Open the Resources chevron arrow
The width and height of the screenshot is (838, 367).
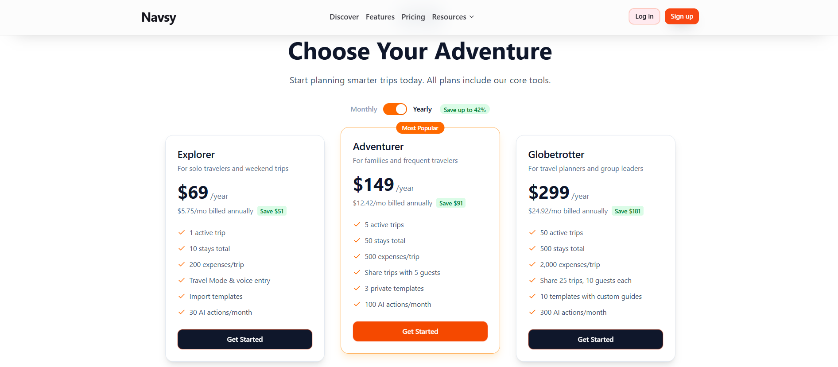click(x=472, y=16)
